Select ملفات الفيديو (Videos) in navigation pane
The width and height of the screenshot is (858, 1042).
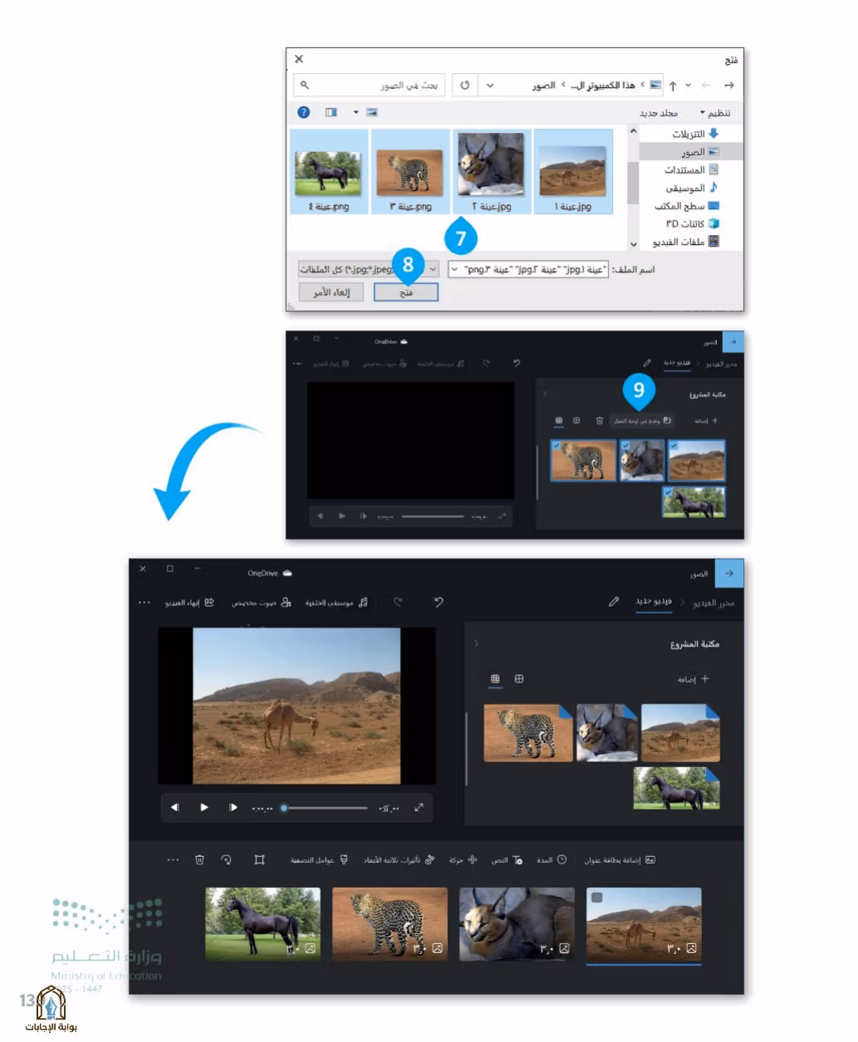[685, 242]
